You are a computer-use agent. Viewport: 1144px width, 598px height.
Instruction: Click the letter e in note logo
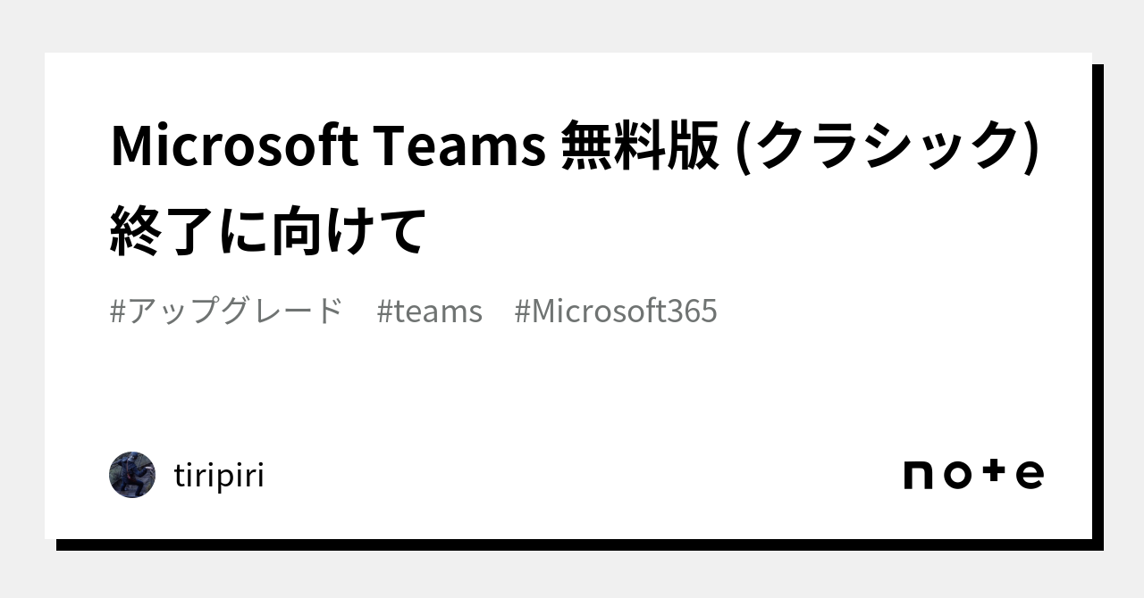(1029, 475)
